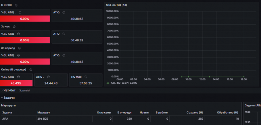
Task: Click info icon on TiQ max panel
Action: [86, 77]
